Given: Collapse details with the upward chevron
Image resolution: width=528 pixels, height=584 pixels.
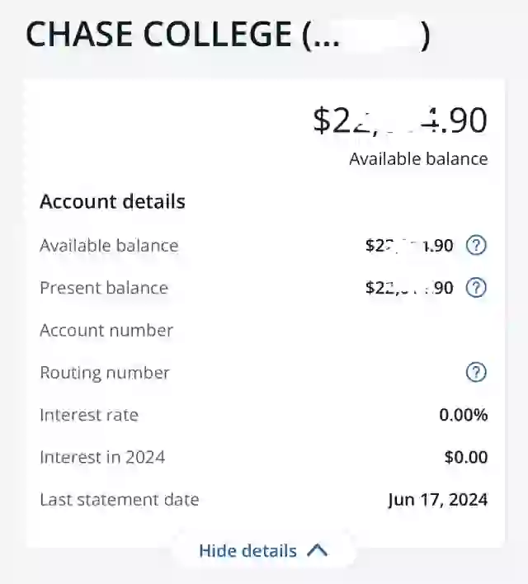Looking at the screenshot, I should (x=317, y=550).
